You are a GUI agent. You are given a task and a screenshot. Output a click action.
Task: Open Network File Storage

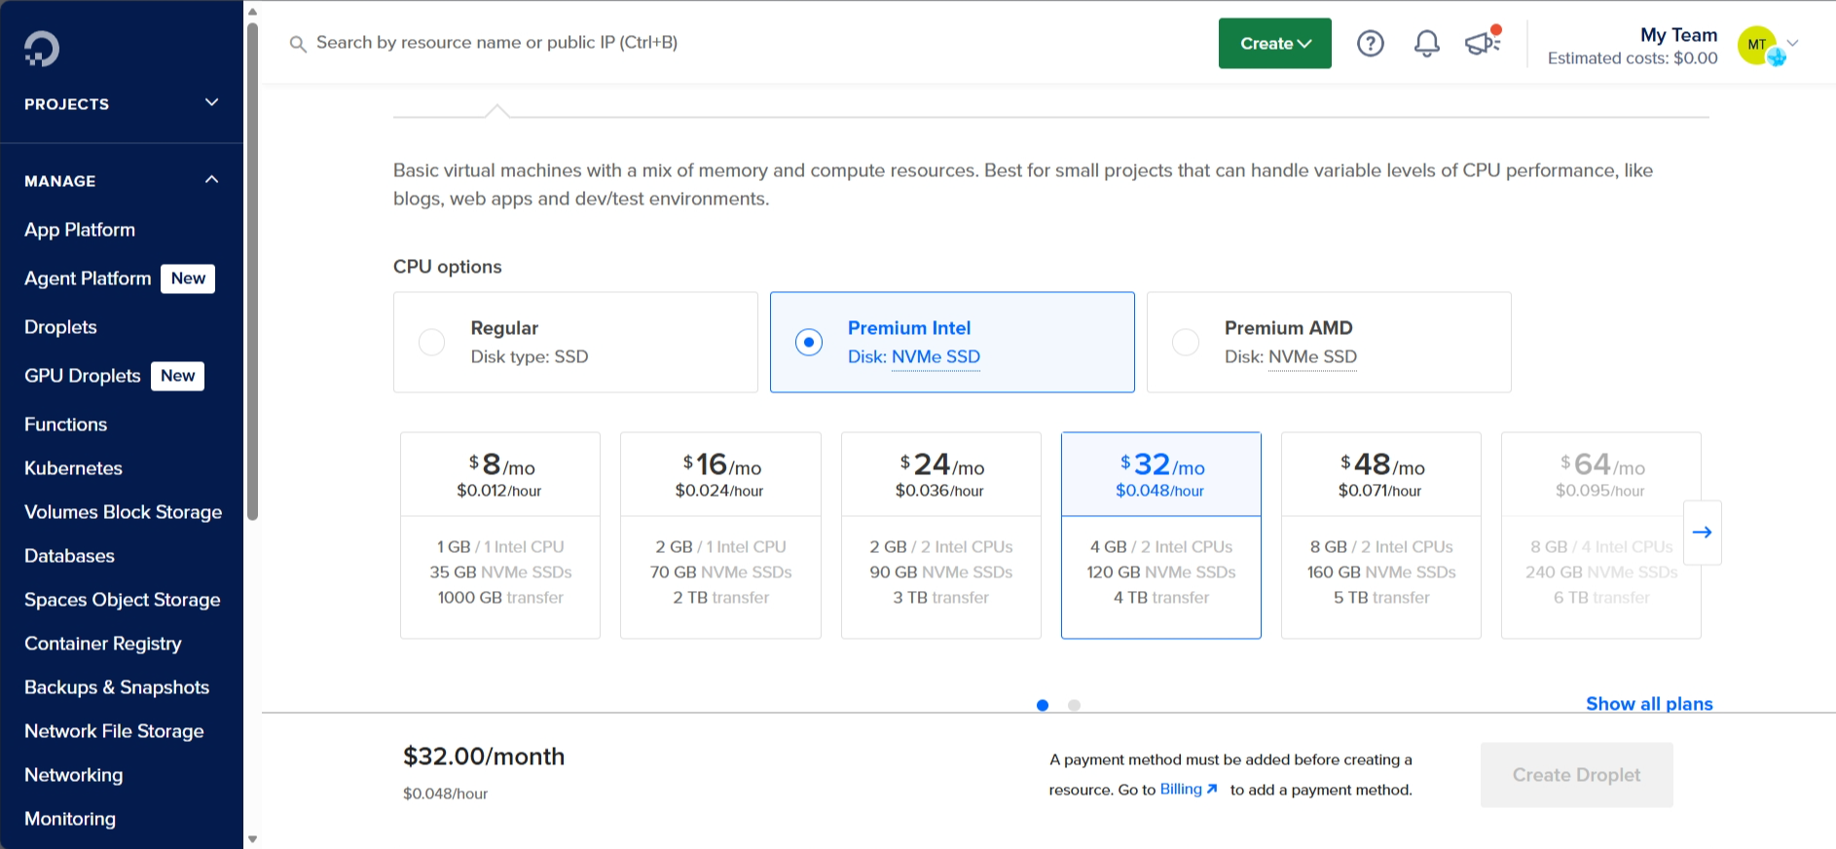coord(114,731)
